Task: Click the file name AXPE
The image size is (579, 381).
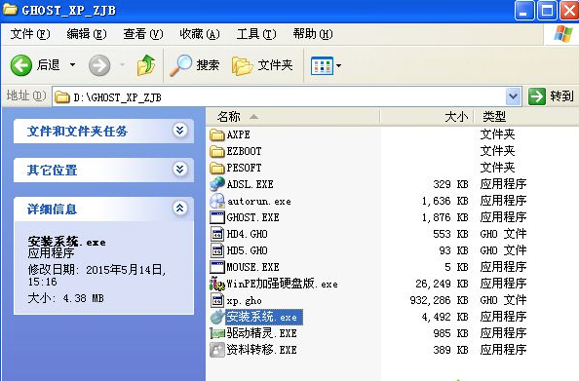Action: click(239, 134)
